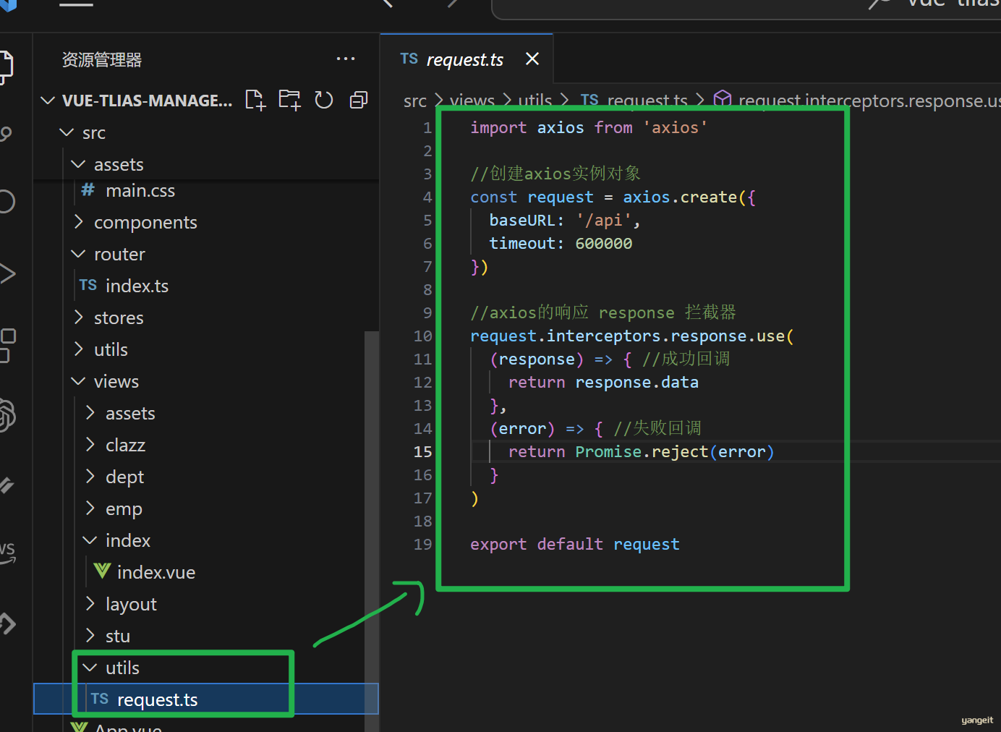Click 'src' in the breadcrumb path

pyautogui.click(x=415, y=101)
